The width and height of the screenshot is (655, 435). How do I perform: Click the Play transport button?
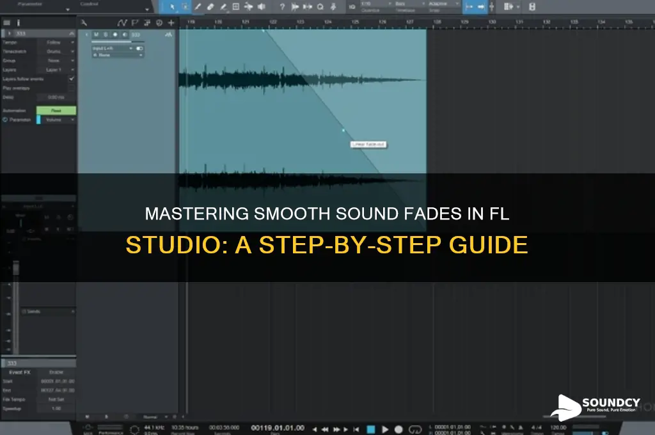point(384,429)
